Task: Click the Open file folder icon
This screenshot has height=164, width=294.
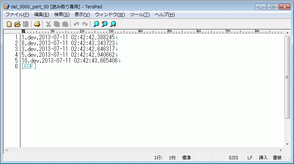Action: (17, 24)
